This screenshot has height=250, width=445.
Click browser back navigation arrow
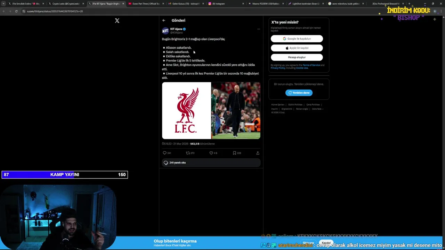[x=3, y=11]
